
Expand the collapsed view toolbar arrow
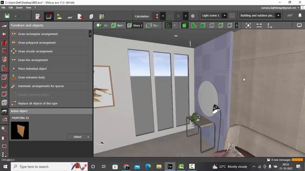pyautogui.click(x=237, y=25)
